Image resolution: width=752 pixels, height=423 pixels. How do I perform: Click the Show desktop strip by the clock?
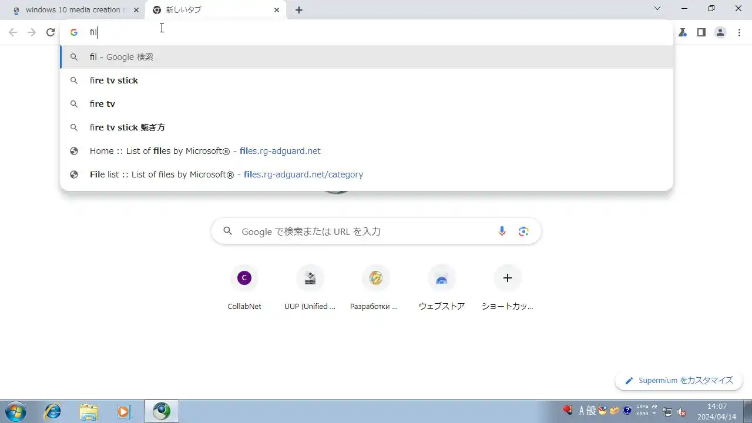coord(747,412)
